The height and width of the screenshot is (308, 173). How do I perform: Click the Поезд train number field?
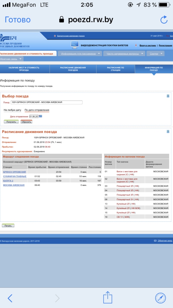tap(47, 102)
